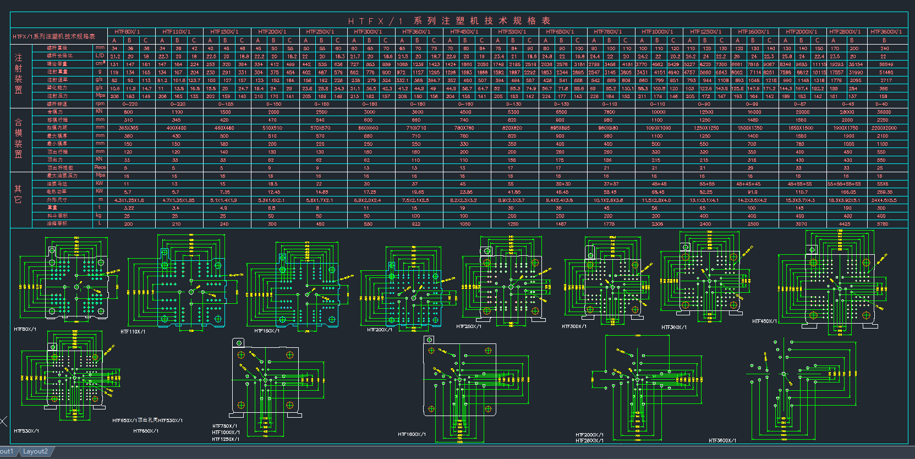Select the HTF3600X/1 column header in table
This screenshot has height=459, width=915.
point(886,32)
